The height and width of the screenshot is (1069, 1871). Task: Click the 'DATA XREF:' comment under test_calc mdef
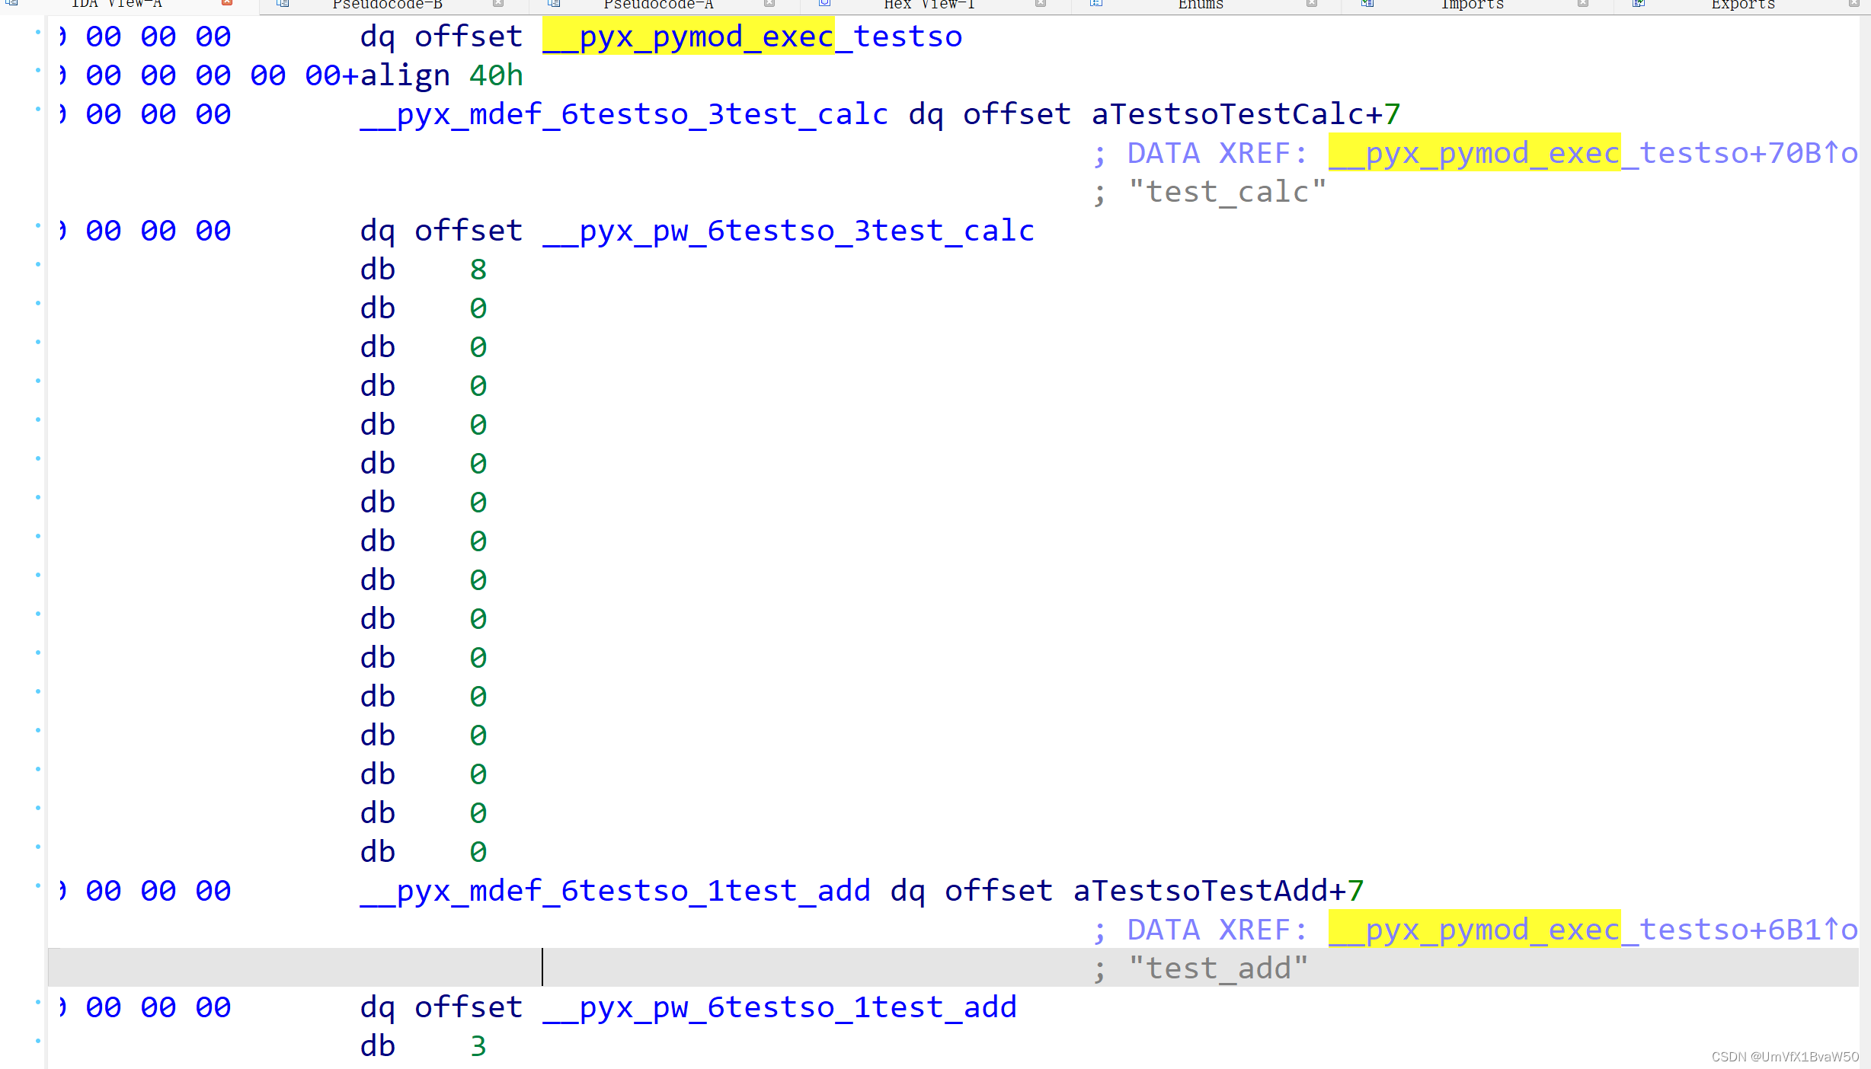point(1217,153)
